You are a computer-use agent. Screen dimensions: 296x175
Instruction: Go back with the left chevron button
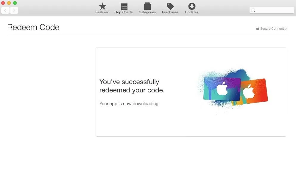[5, 10]
